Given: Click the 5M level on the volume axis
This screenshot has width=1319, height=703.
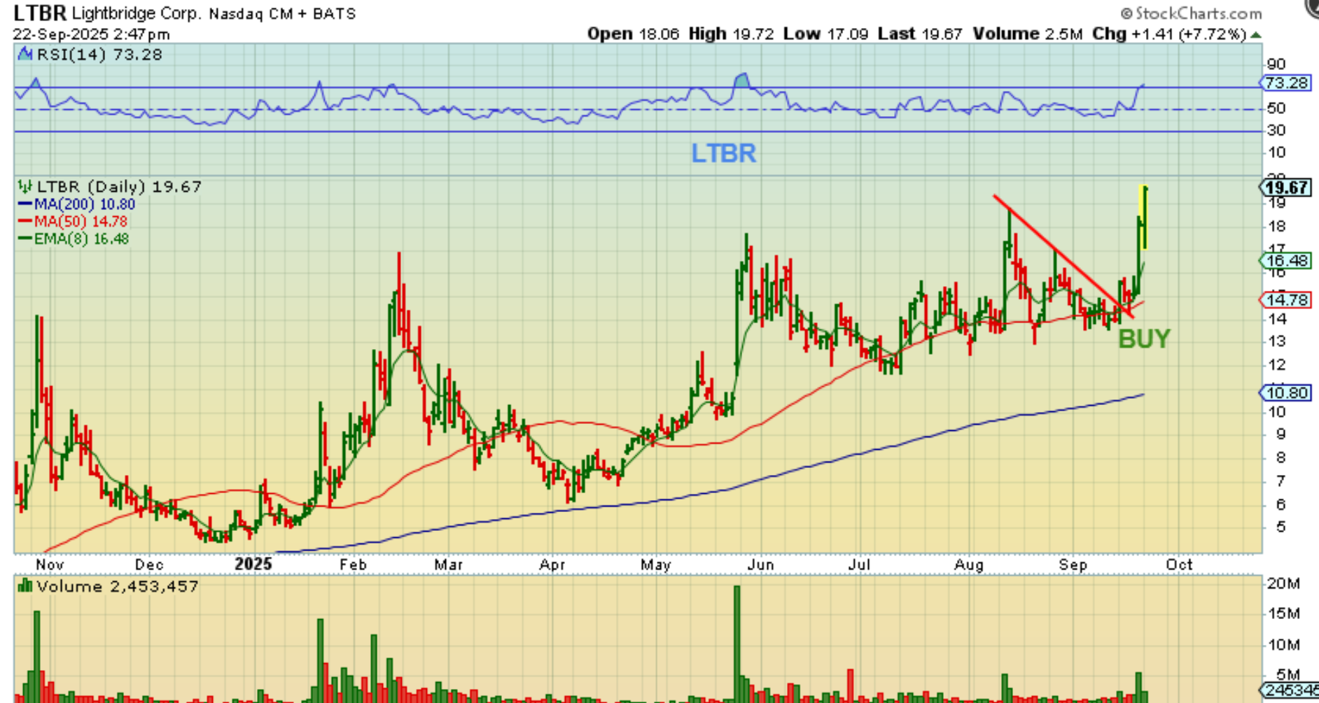Looking at the screenshot, I should click(x=1288, y=674).
